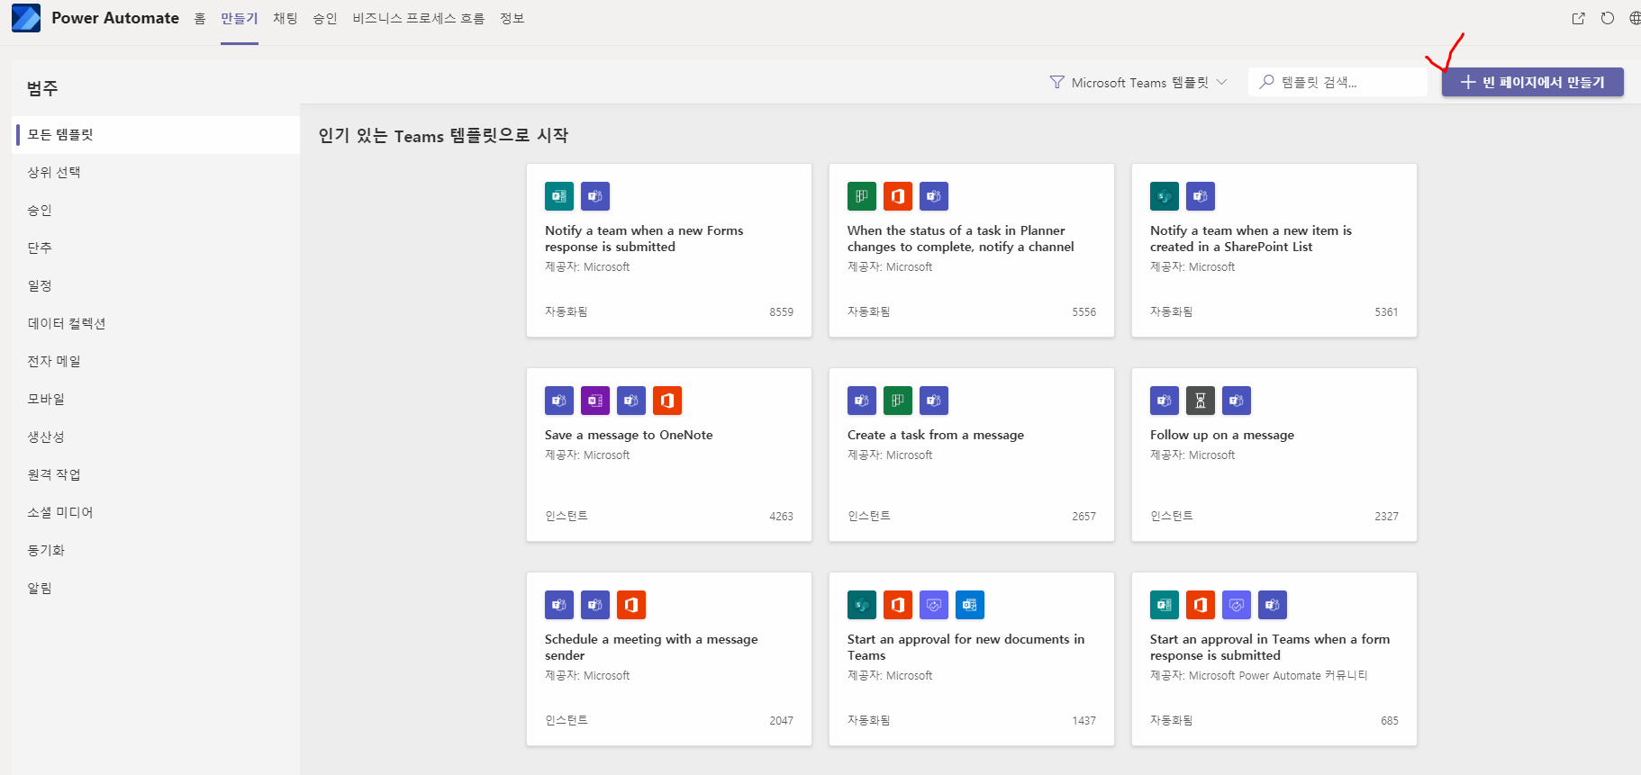This screenshot has width=1641, height=775.
Task: Click Office icon on Planner status card
Action: 898,196
